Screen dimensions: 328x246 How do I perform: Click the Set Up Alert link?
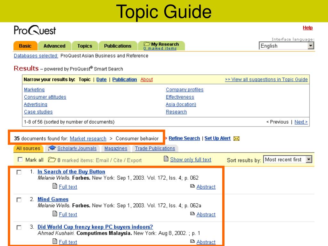pos(217,138)
